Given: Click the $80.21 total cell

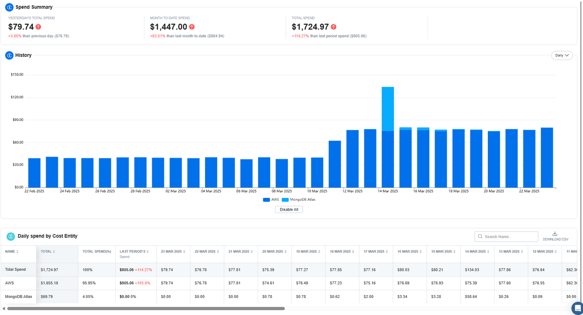Looking at the screenshot, I should coord(438,269).
